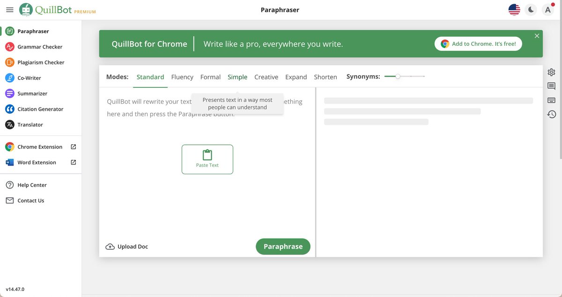Click the QuillBot robot logo
The width and height of the screenshot is (562, 297).
(26, 9)
